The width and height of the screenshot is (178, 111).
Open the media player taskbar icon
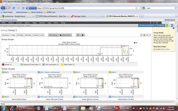pos(91,108)
